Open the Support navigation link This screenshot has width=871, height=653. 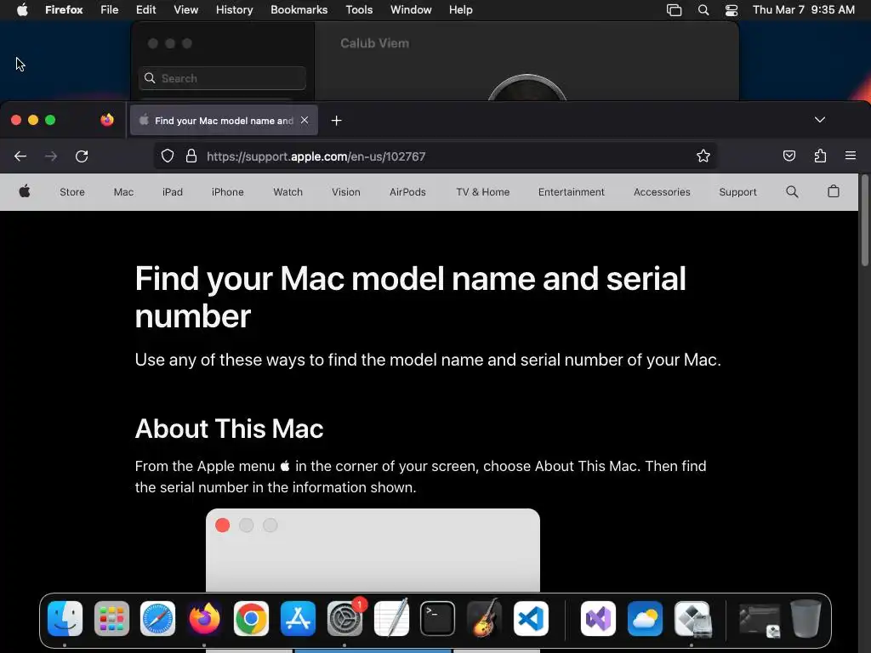(737, 192)
